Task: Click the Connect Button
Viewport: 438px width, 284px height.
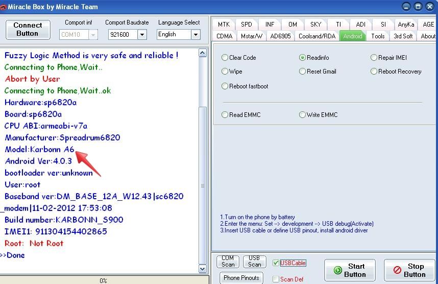Action: [x=28, y=29]
